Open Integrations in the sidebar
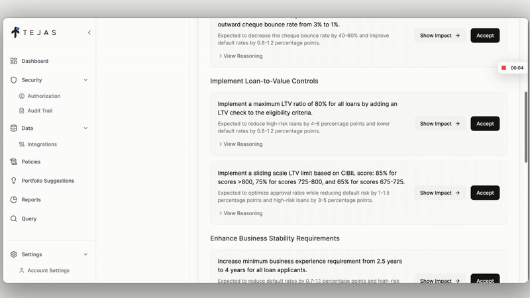This screenshot has width=530, height=298. click(42, 144)
